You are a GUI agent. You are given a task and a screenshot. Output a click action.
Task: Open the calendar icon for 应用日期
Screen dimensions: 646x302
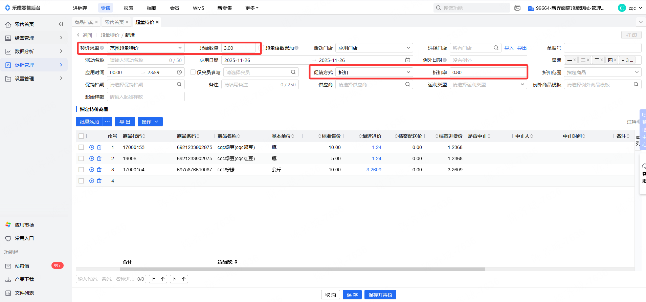408,60
